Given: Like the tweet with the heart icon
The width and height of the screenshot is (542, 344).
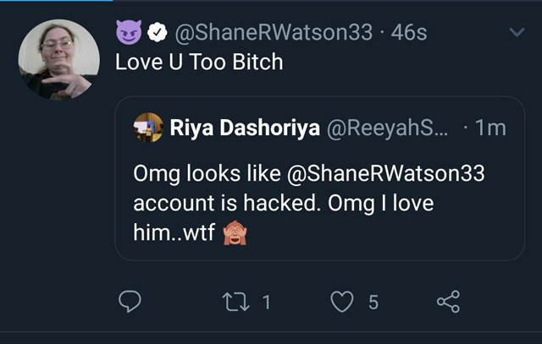Looking at the screenshot, I should [x=342, y=302].
